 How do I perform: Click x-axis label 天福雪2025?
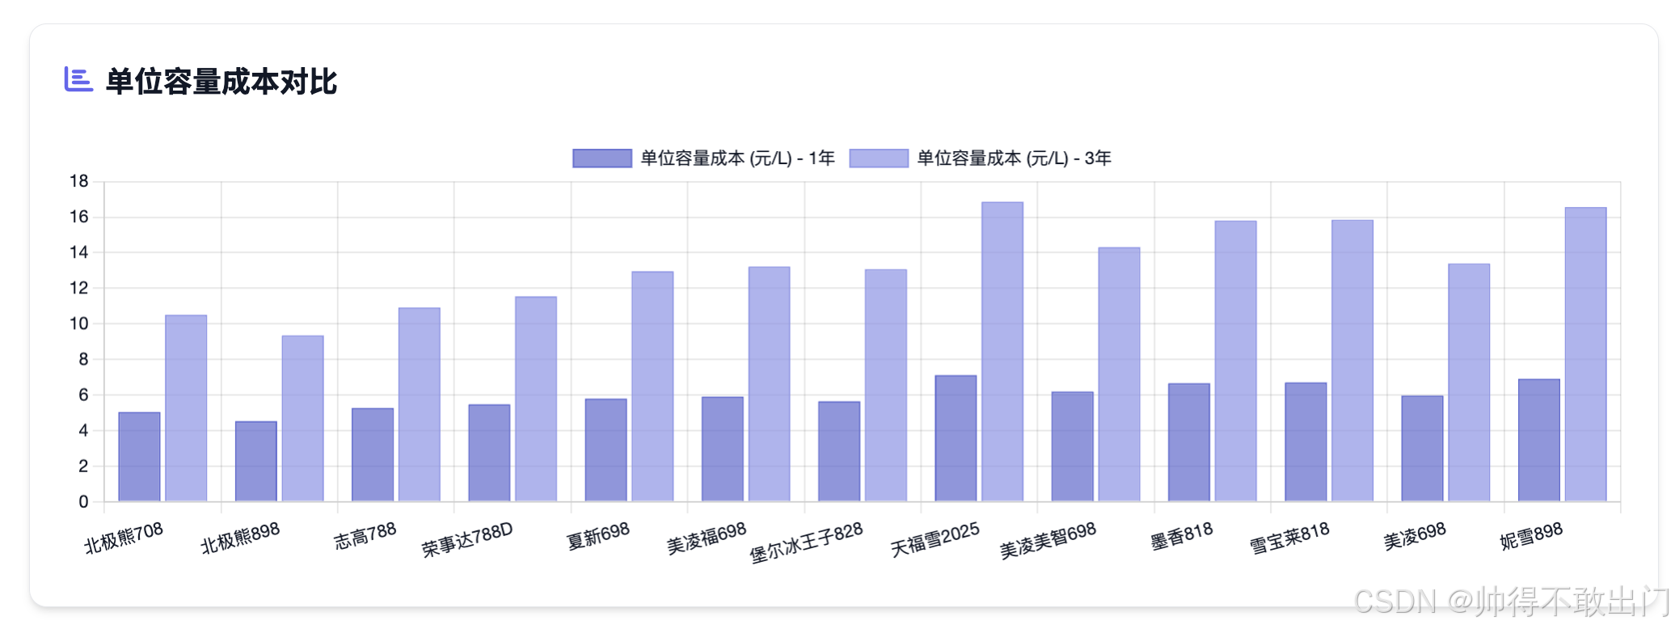tap(935, 539)
